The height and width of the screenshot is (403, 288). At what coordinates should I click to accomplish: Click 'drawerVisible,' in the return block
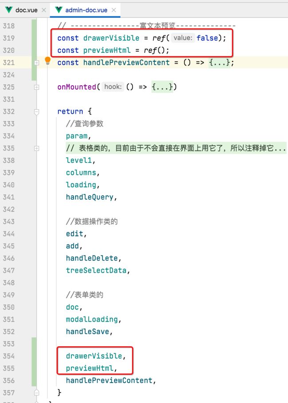click(96, 356)
